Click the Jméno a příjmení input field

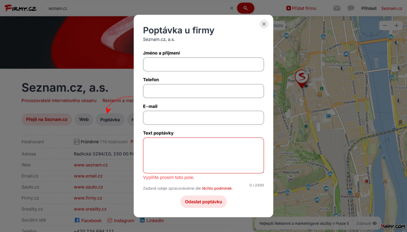click(x=203, y=64)
